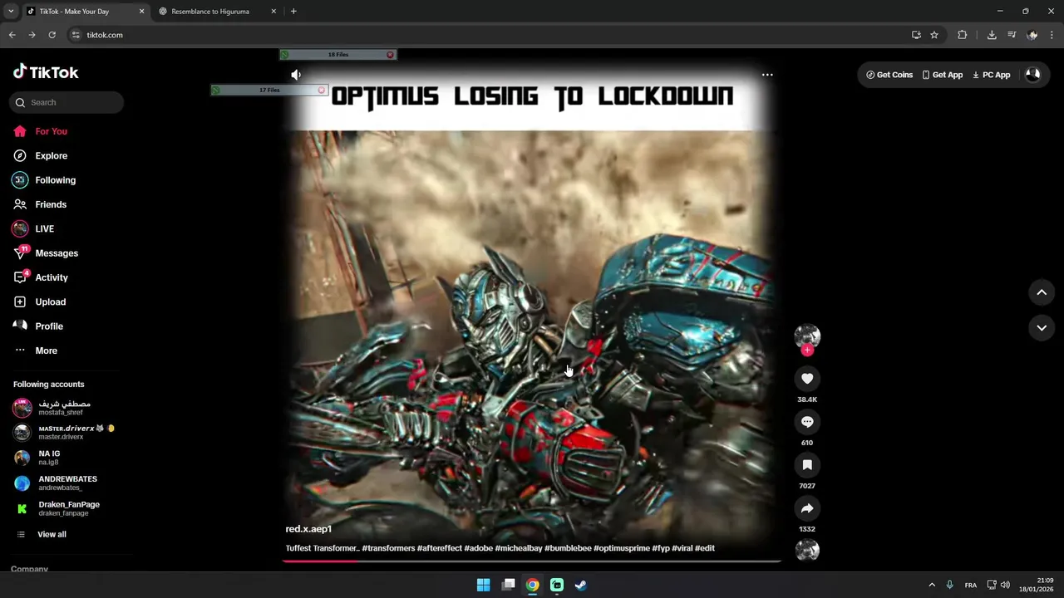
Task: Open the browser Extensions puzzle icon
Action: tap(963, 35)
